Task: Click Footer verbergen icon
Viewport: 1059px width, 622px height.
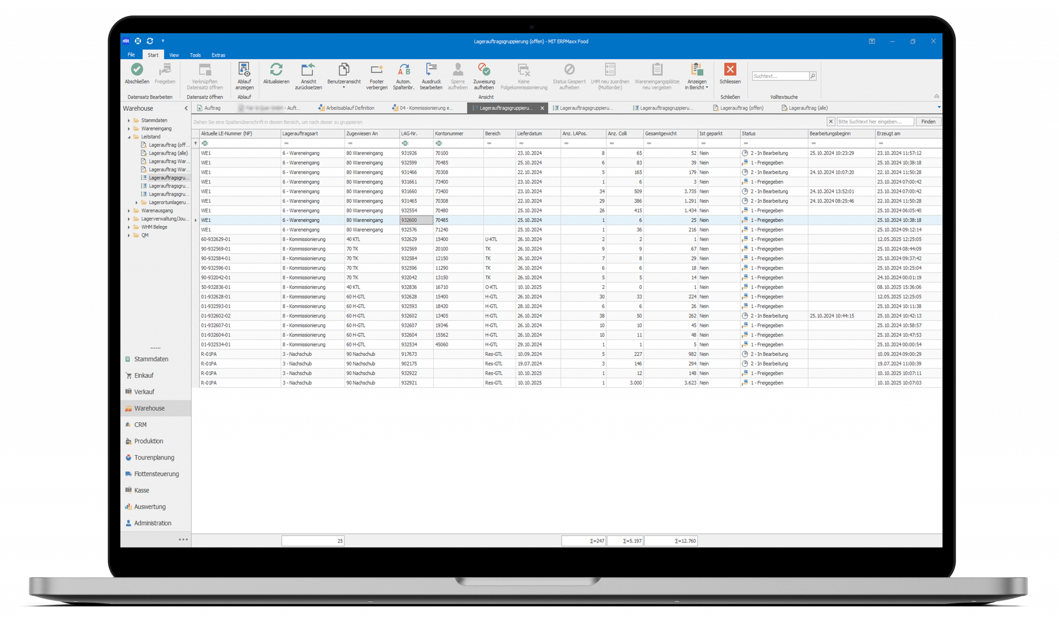Action: click(x=376, y=69)
